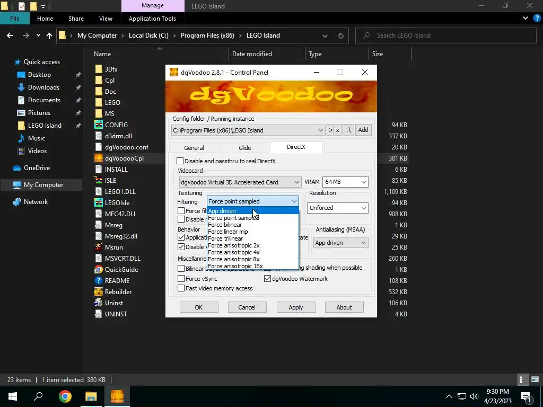Click the Apply button

(x=296, y=307)
